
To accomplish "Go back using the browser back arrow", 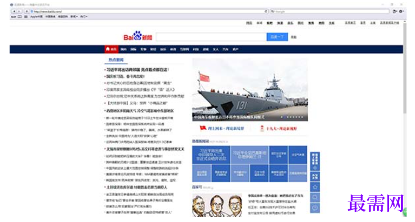I will 14,11.
